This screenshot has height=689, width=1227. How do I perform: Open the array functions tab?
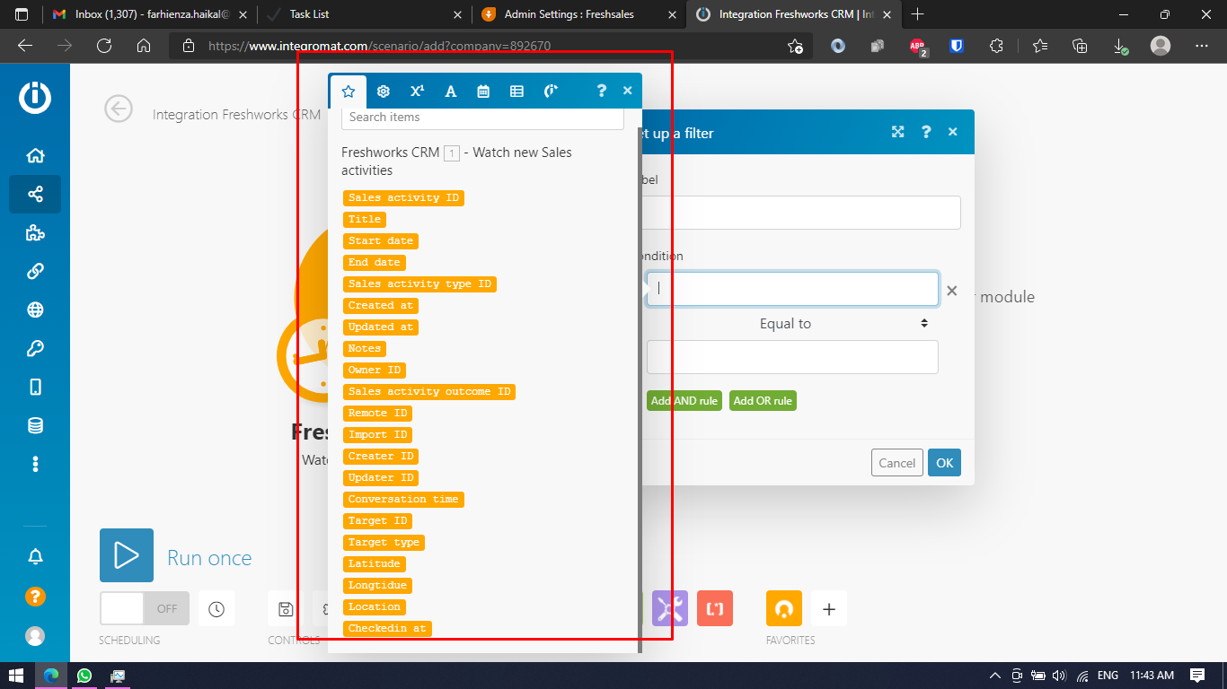click(x=516, y=91)
